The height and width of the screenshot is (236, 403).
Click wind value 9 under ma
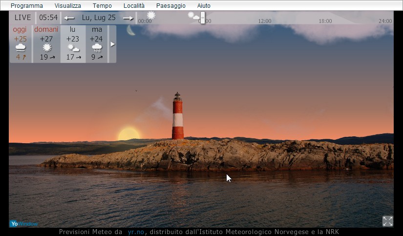pos(93,57)
